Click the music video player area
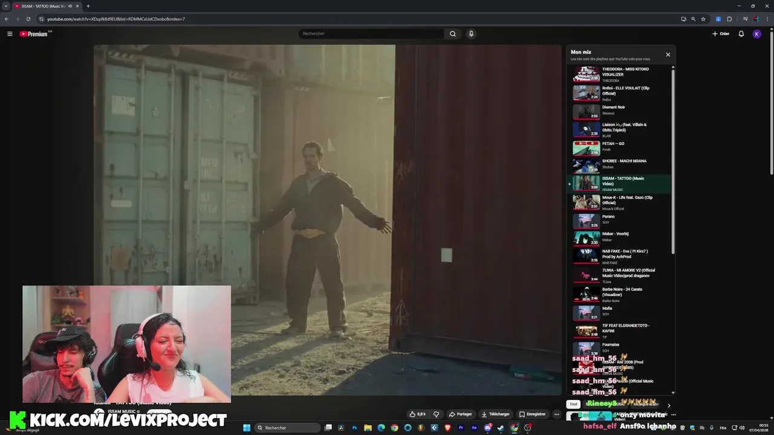The image size is (774, 435). 328,220
